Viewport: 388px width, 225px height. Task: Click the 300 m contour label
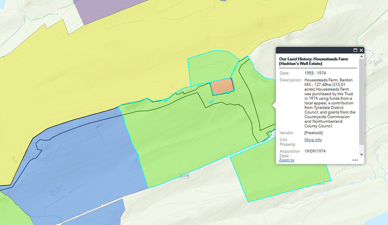(99, 125)
